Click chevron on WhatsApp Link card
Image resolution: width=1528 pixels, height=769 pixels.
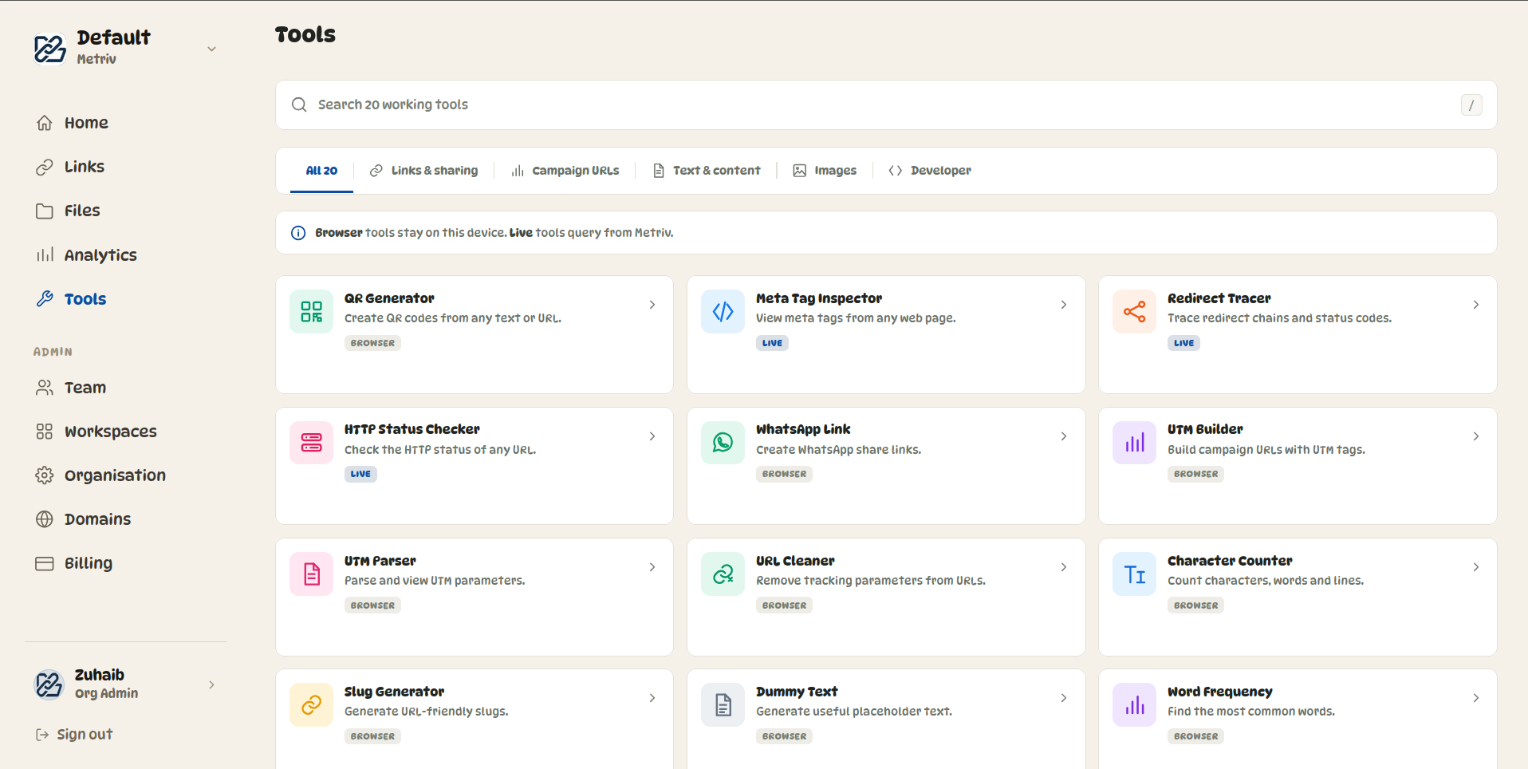(1064, 436)
